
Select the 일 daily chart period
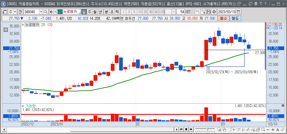click(x=84, y=12)
